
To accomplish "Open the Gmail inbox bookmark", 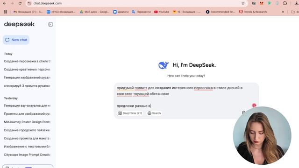I will [x=28, y=12].
